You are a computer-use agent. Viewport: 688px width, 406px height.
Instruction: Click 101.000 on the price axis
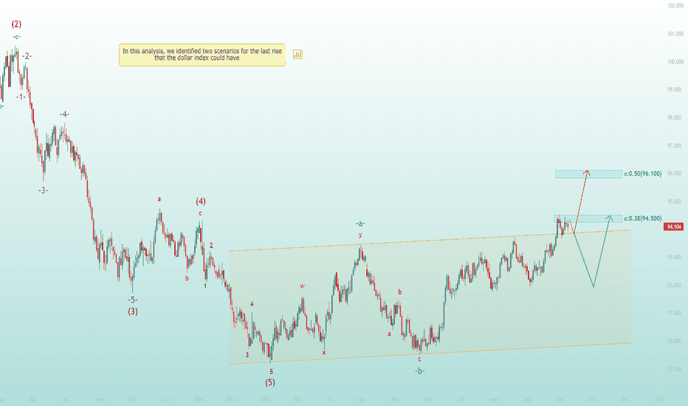coord(675,34)
